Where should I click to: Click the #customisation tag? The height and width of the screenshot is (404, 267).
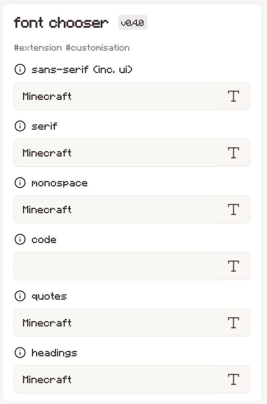[97, 48]
